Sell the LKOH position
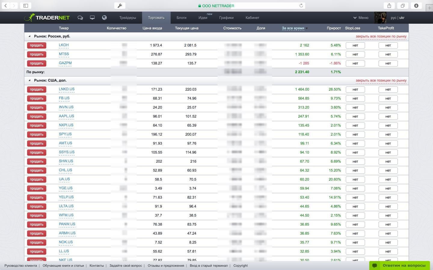The image size is (433, 270). [37, 45]
